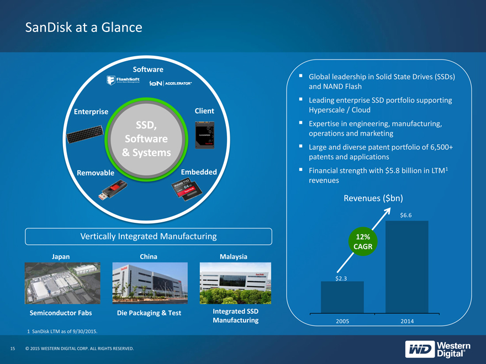This screenshot has width=486, height=364.
Task: Click the Software label in the circle
Action: [148, 69]
